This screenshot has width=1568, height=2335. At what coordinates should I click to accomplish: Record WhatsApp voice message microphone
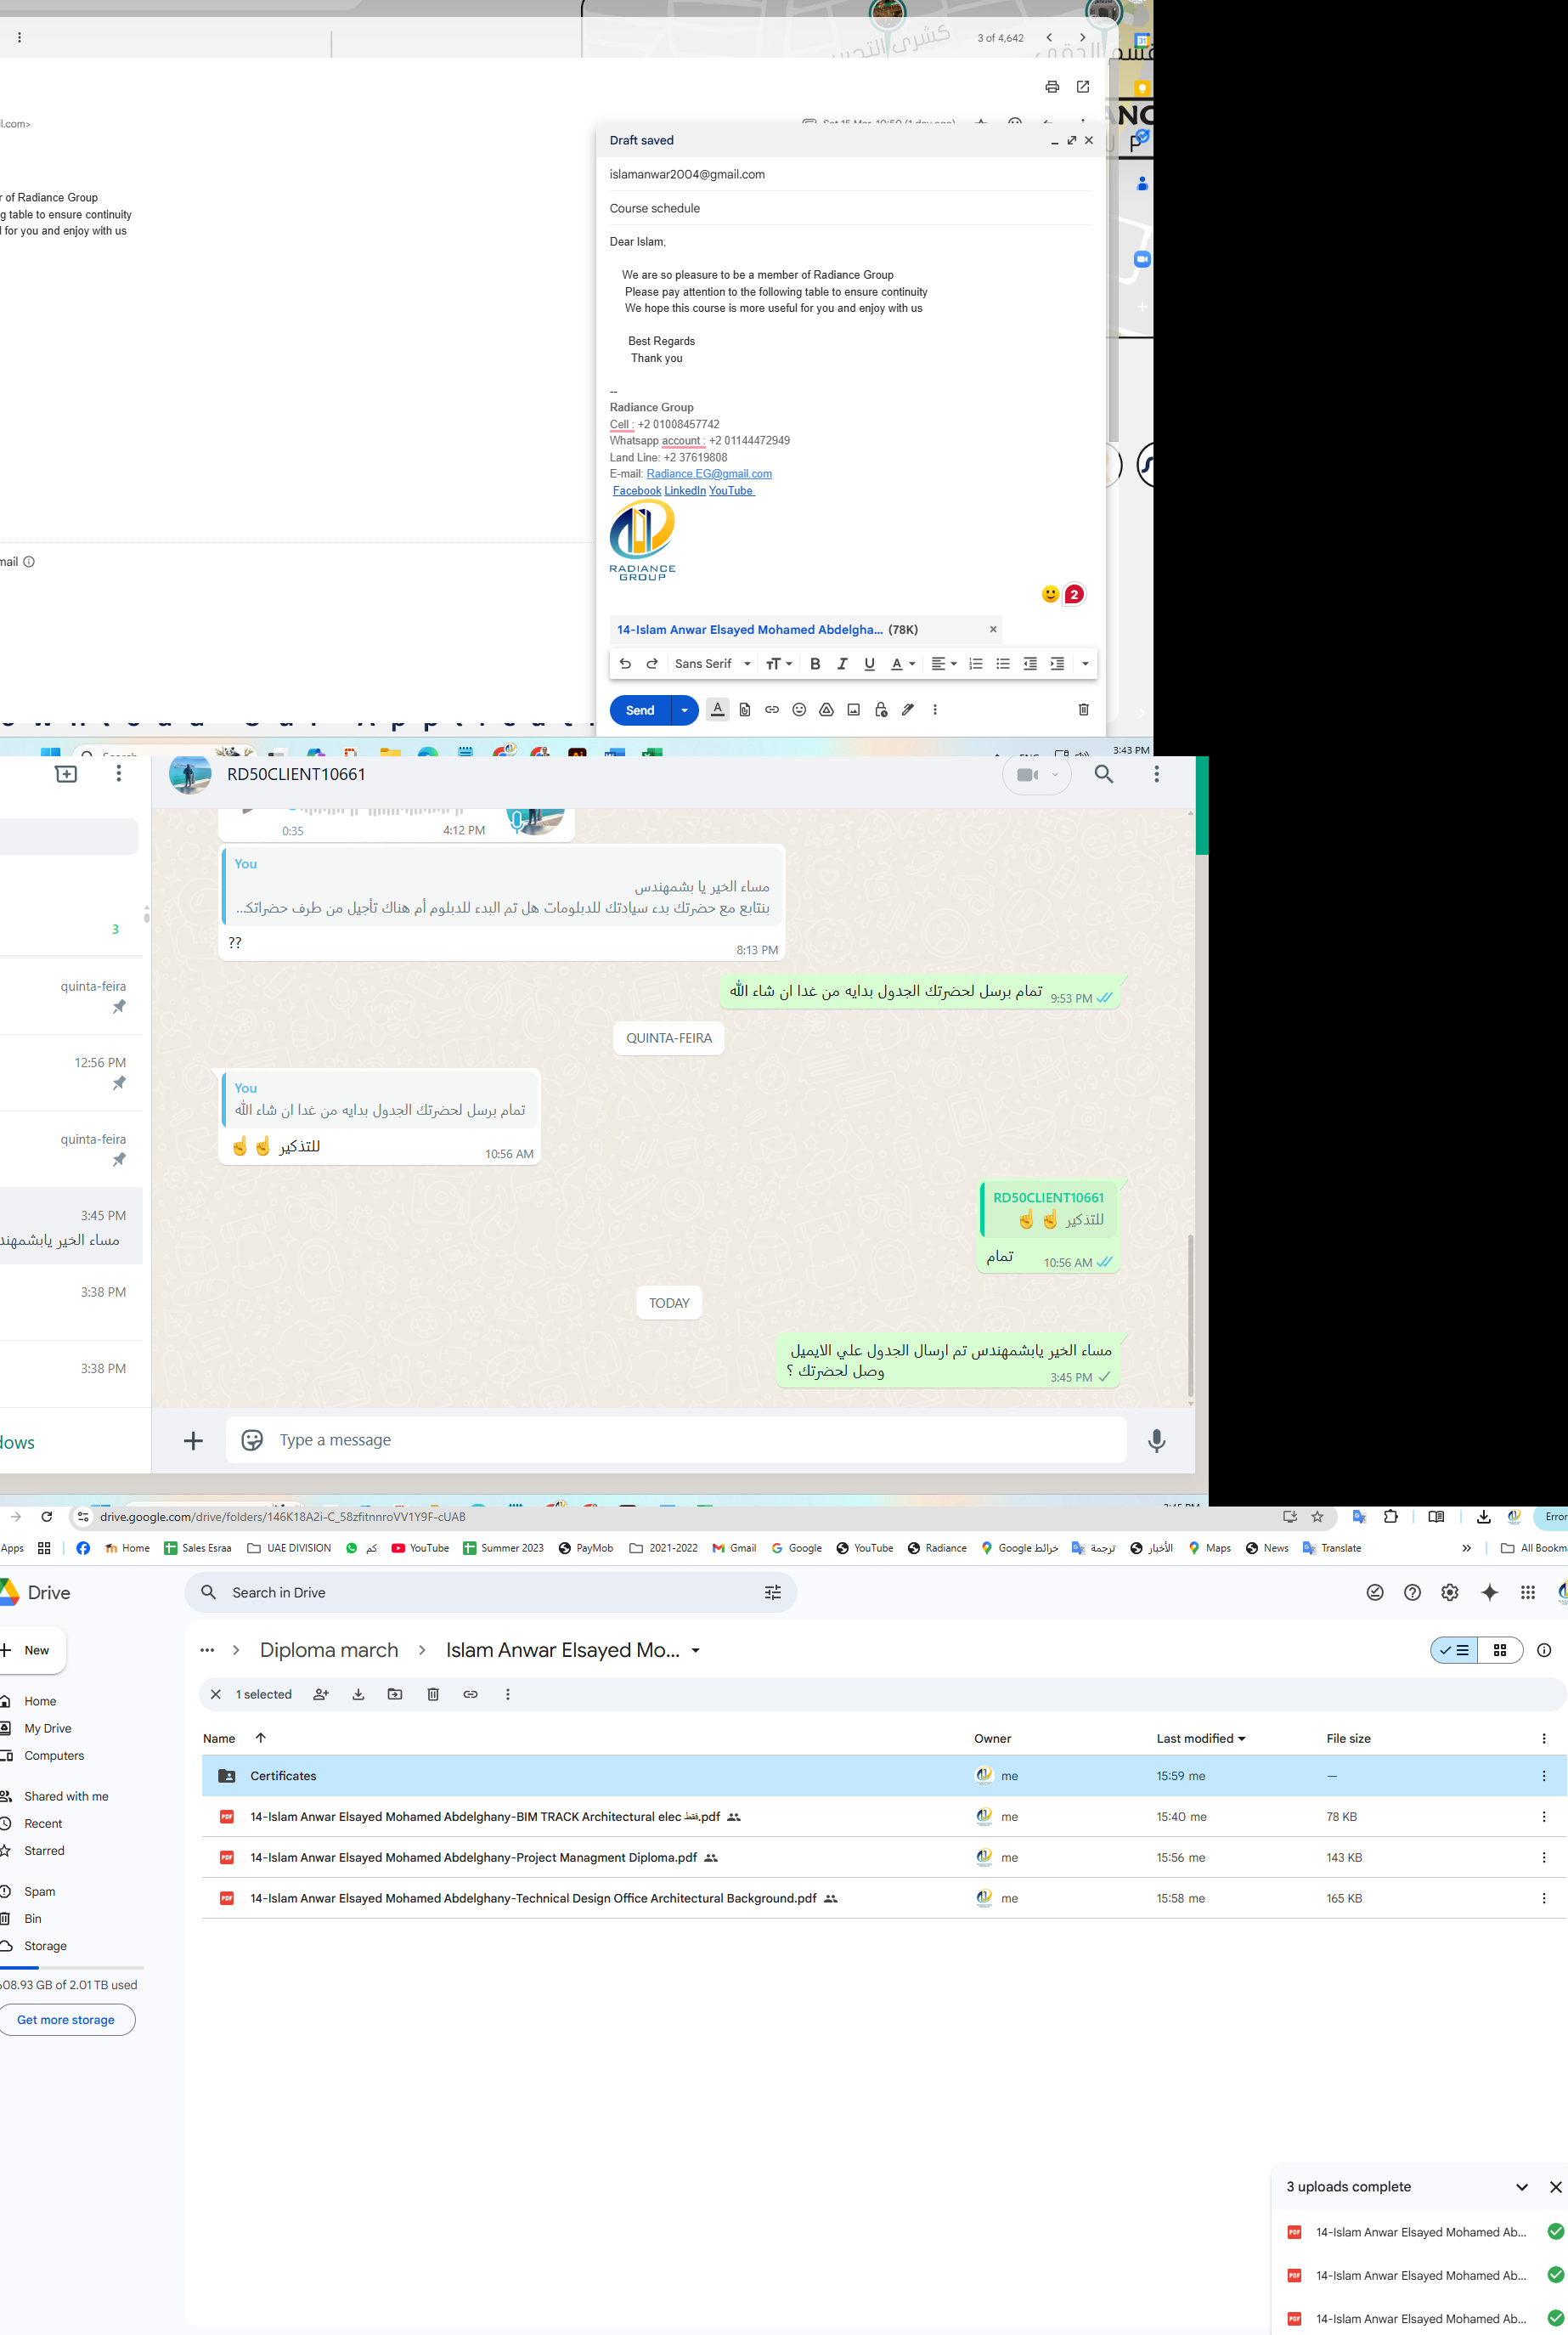[1157, 1440]
